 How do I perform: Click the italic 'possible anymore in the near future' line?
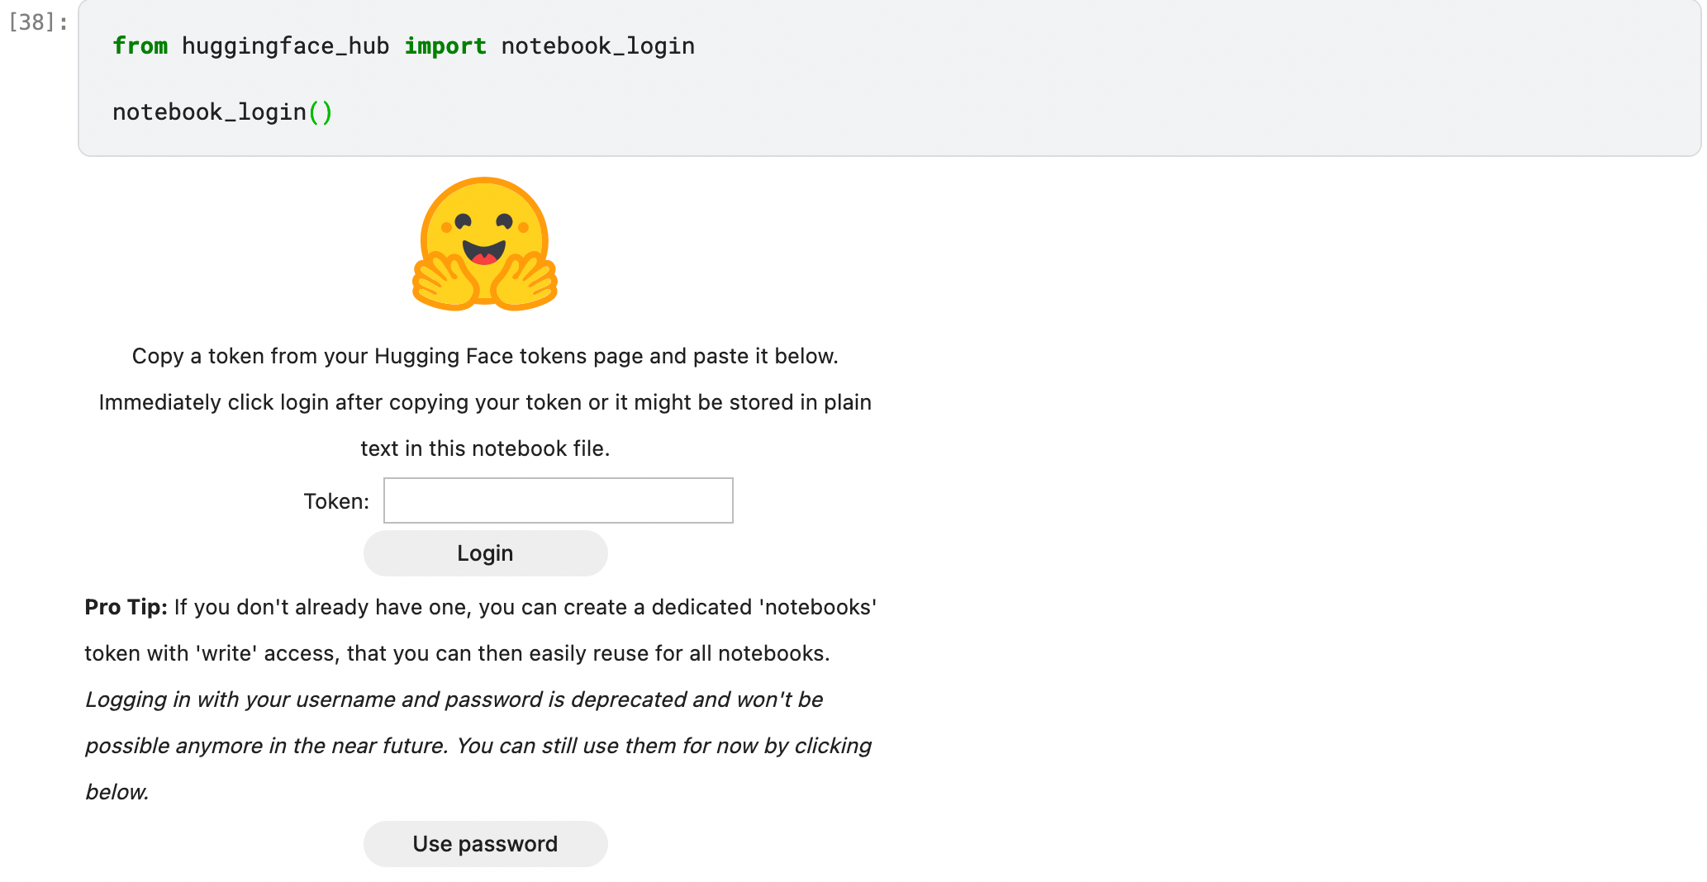click(x=478, y=746)
